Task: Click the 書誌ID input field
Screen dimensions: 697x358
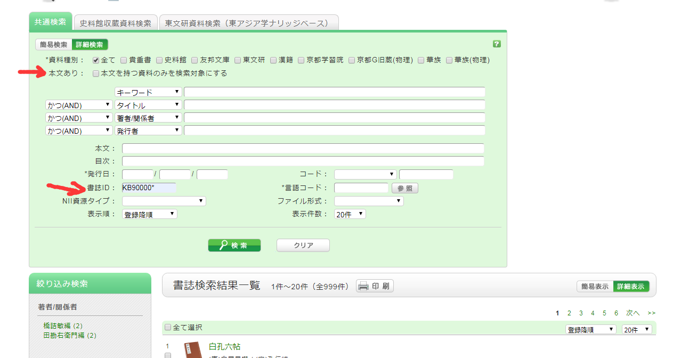Action: point(149,188)
